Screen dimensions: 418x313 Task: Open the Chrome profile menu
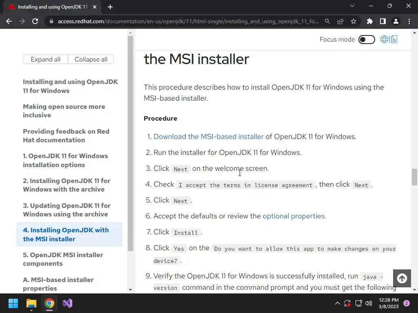[396, 21]
